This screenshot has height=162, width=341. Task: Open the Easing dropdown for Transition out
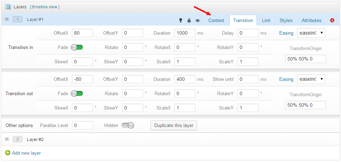click(x=311, y=79)
